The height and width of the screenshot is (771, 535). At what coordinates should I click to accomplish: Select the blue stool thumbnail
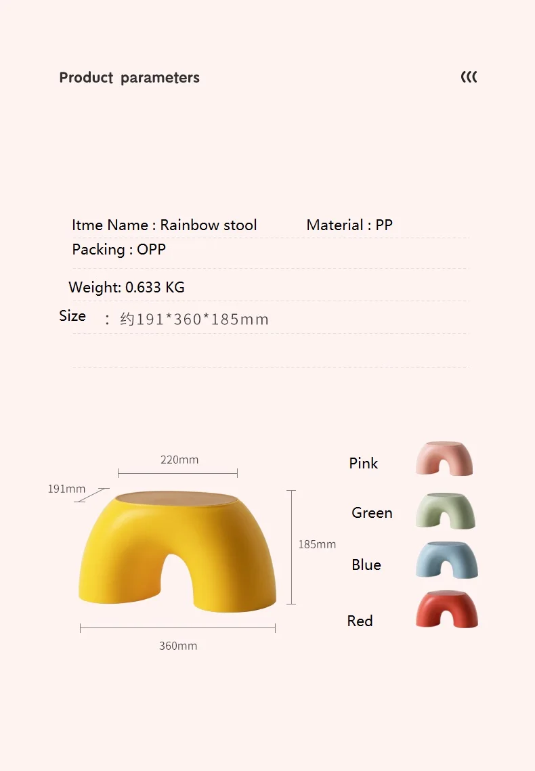click(446, 560)
